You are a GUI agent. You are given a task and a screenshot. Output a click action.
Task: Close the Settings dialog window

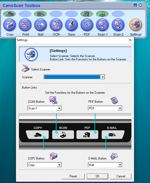pyautogui.click(x=130, y=40)
